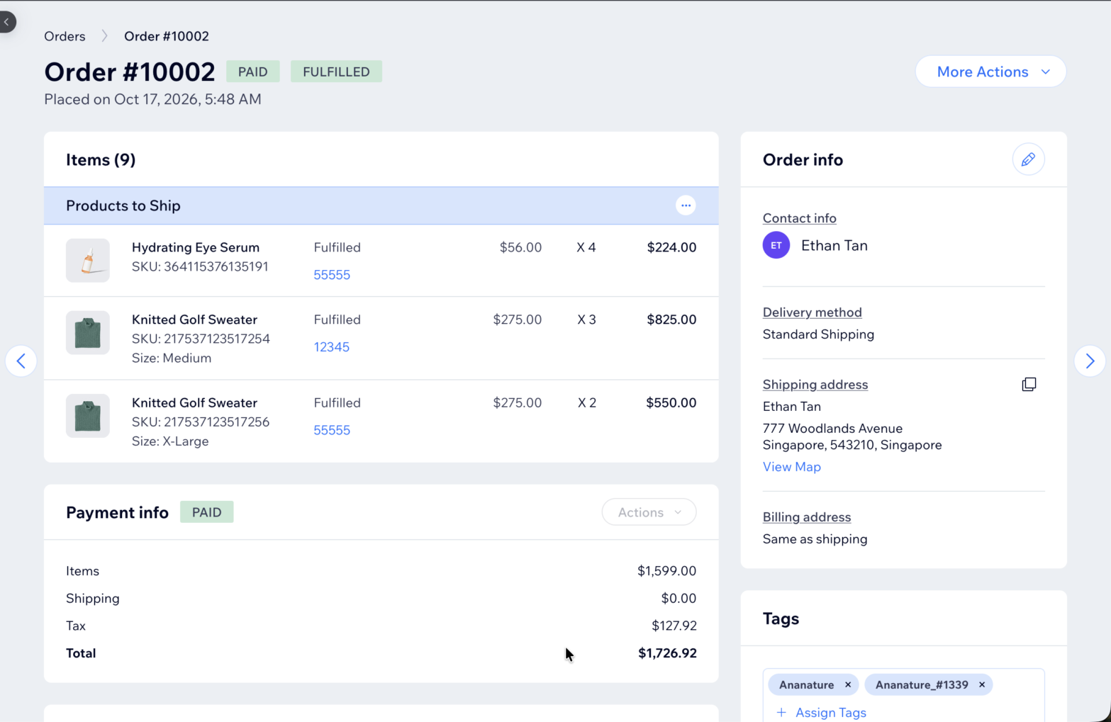The height and width of the screenshot is (722, 1111).
Task: Click SKU: 217537123517254 text
Action: (x=201, y=339)
